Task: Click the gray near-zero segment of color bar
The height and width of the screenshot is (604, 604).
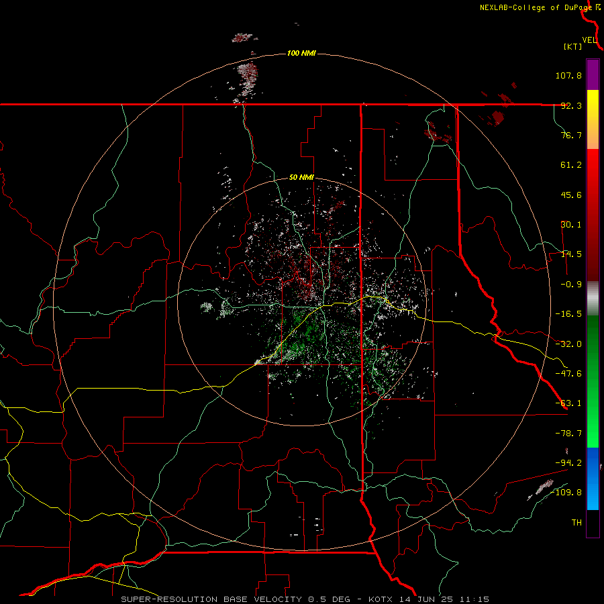Action: [x=593, y=299]
